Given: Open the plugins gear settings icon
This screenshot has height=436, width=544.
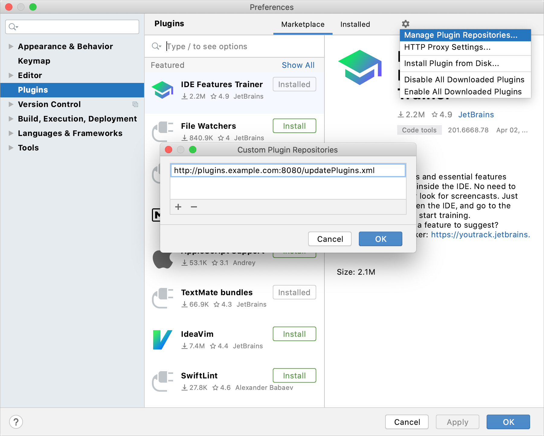Looking at the screenshot, I should click(405, 24).
